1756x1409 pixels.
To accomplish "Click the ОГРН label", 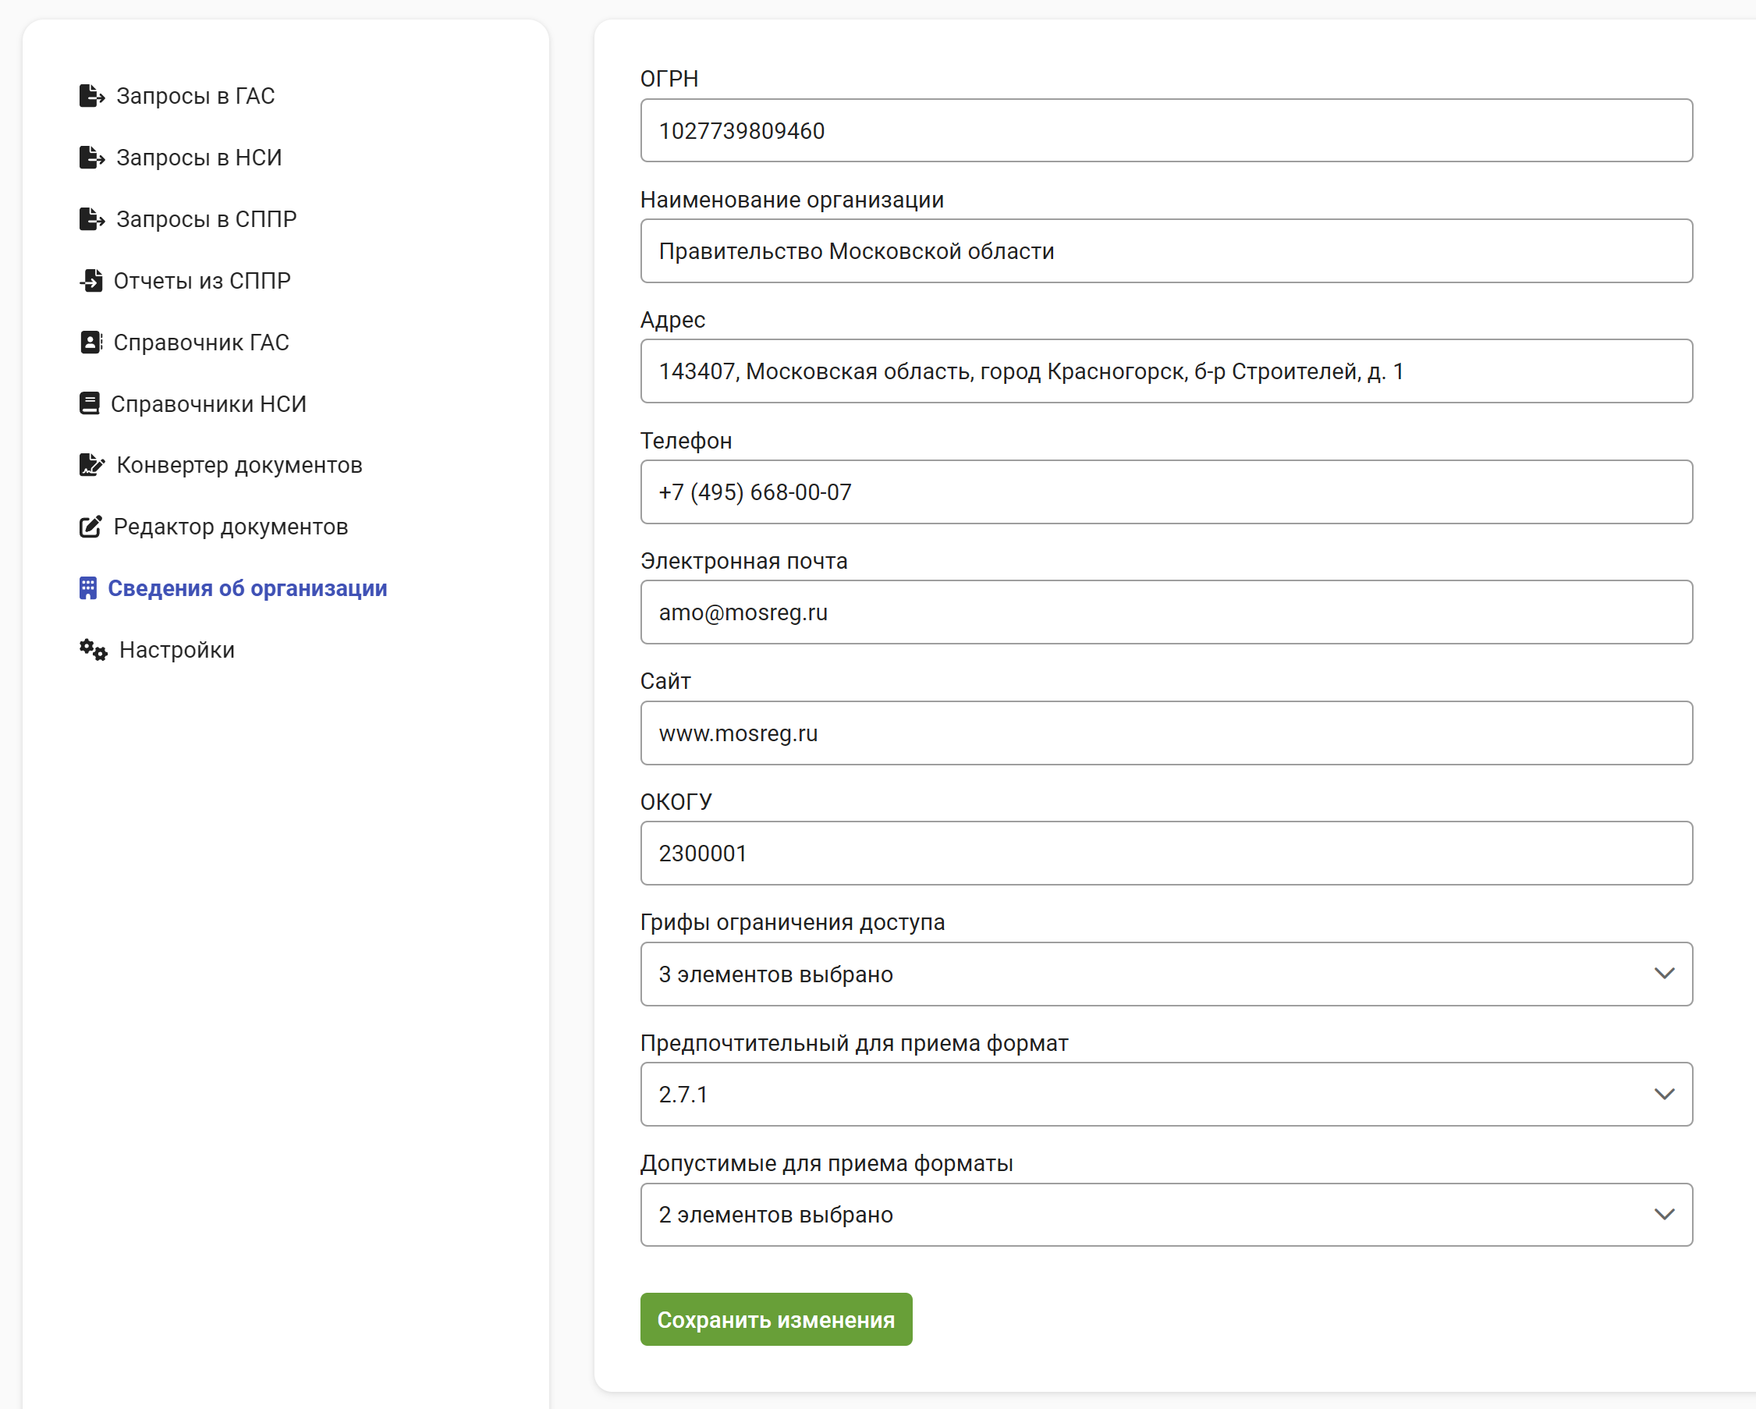I will tap(669, 79).
